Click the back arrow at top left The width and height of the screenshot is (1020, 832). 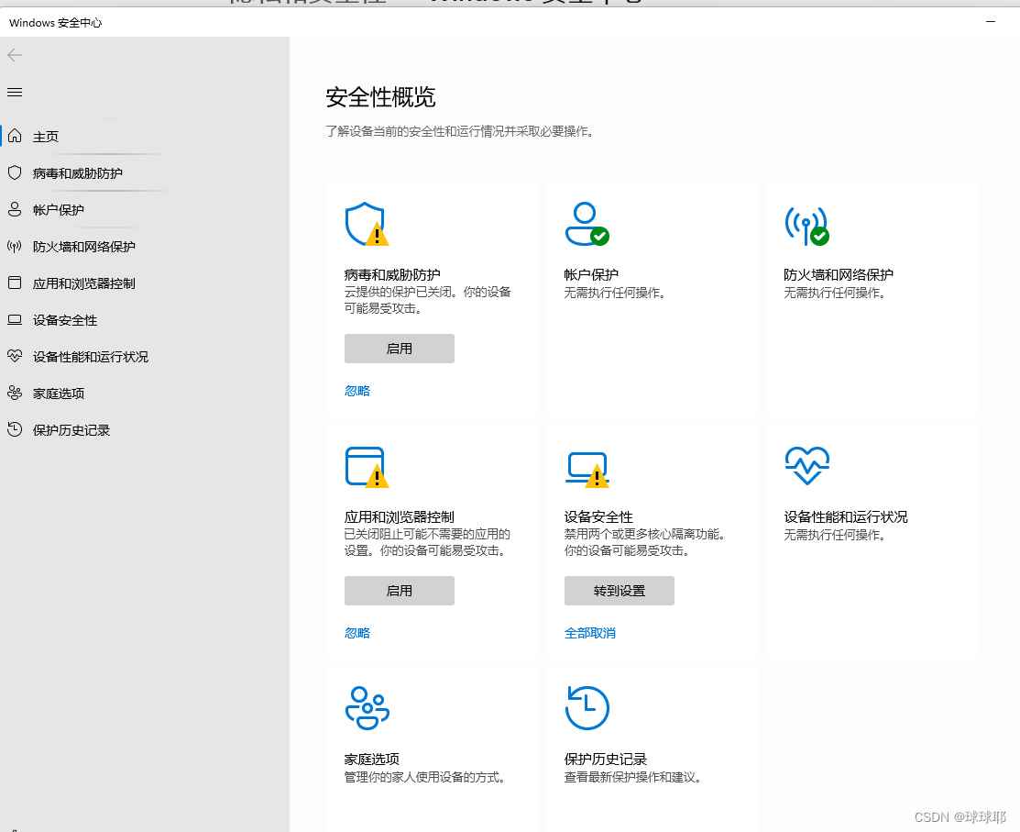[15, 55]
